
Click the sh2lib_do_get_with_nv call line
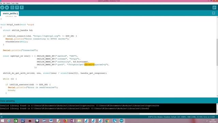tap(55, 73)
